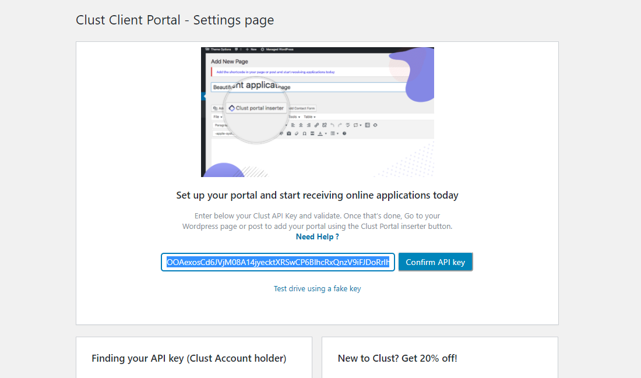Click the underlined A text color icon in the preview

pyautogui.click(x=319, y=133)
